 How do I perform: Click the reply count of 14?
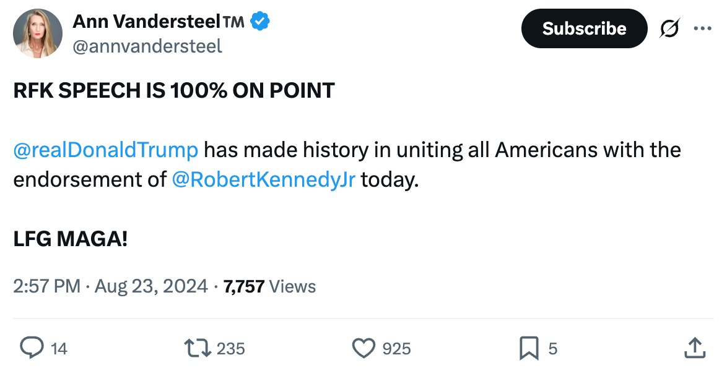coord(59,349)
